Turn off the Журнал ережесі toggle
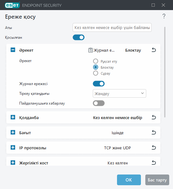Screen dimensions: 173x189 click(x=98, y=84)
